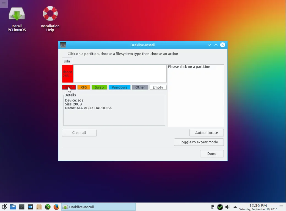
Task: Click the green checkmark update notifier
Action: coord(220,207)
